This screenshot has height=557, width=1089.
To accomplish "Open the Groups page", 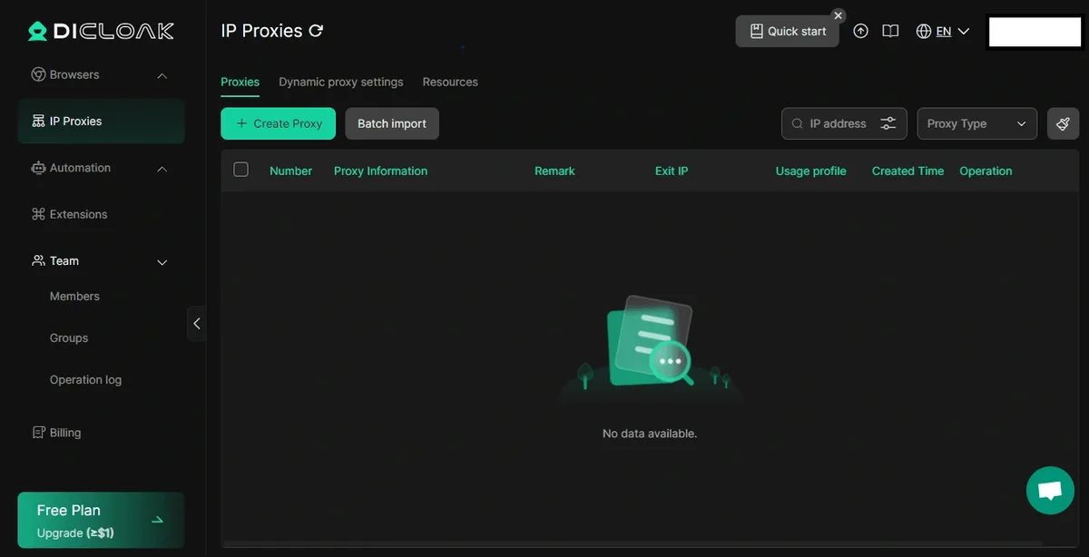I will coord(69,337).
